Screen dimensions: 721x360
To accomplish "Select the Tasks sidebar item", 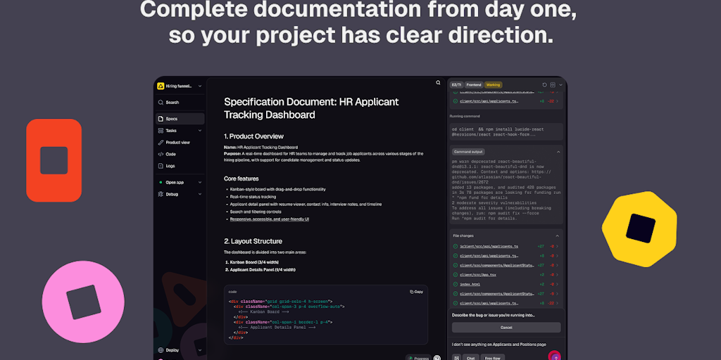I will (x=180, y=130).
